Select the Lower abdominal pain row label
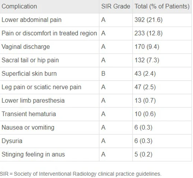 [x=32, y=20]
